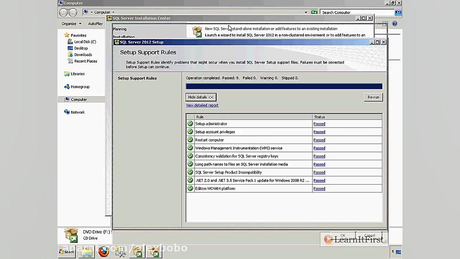The height and width of the screenshot is (259, 460).
Task: Click green check icon for Product Incompatibility
Action: coord(190,172)
